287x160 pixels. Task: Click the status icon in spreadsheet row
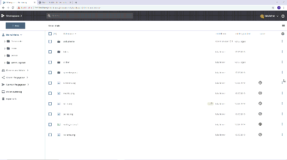(x=260, y=124)
